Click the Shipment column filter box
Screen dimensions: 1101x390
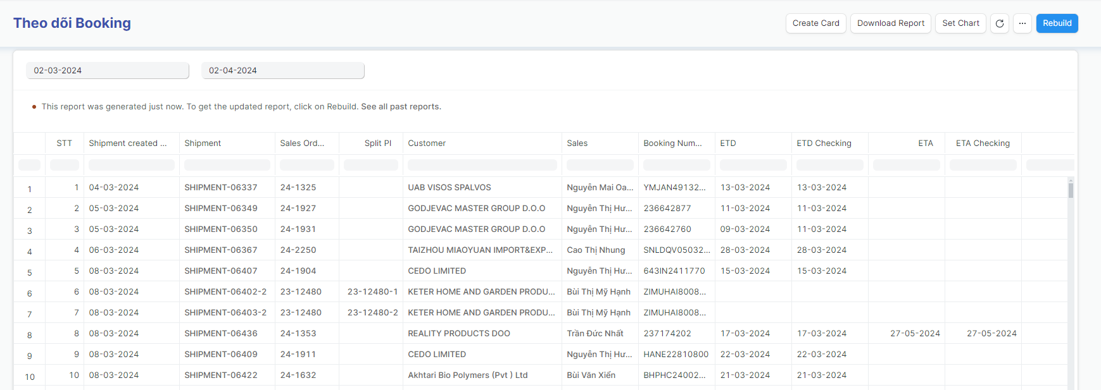[227, 165]
